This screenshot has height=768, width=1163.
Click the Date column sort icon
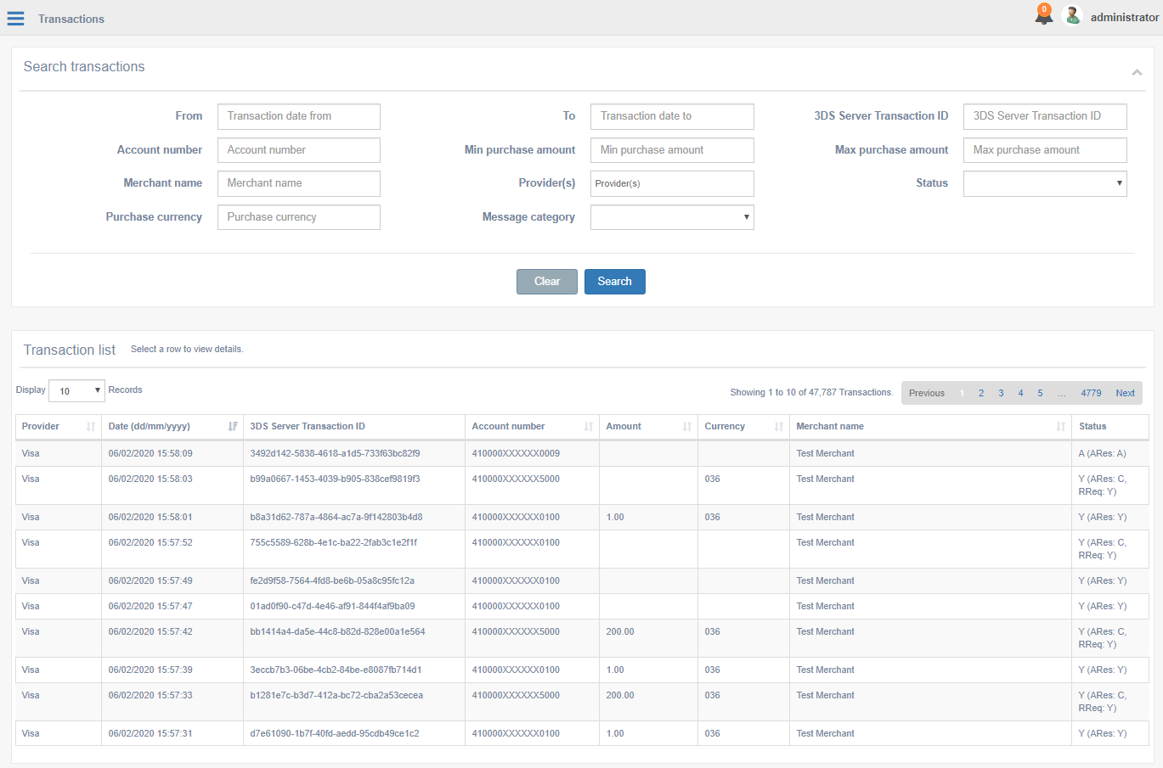pos(233,426)
